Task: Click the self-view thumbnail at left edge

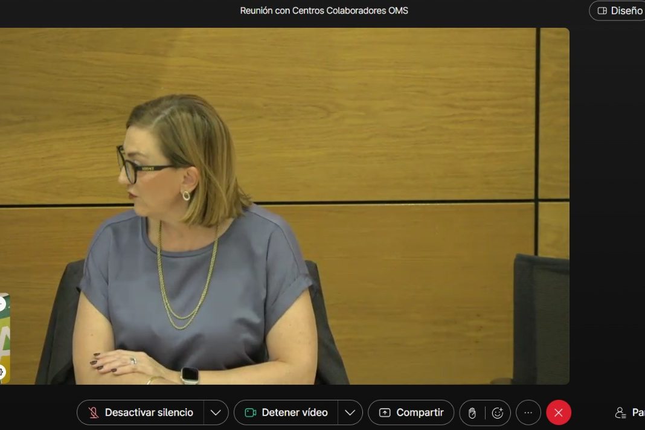Action: [4, 338]
